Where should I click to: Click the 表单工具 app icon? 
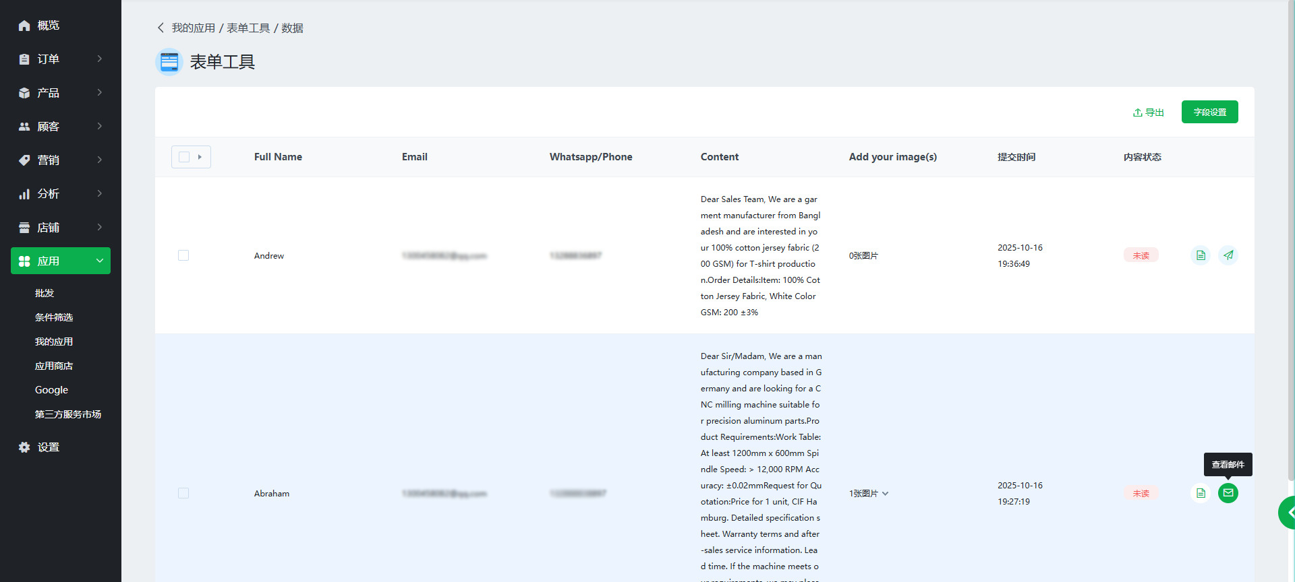tap(169, 62)
